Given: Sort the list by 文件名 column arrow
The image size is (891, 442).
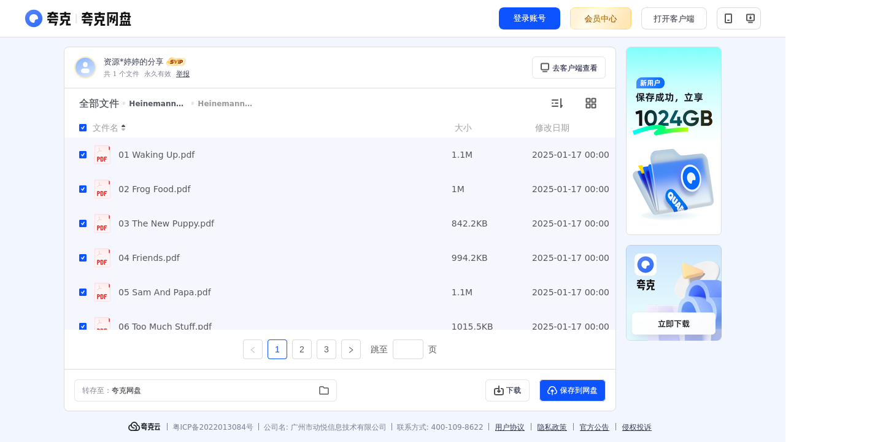Looking at the screenshot, I should tap(123, 128).
